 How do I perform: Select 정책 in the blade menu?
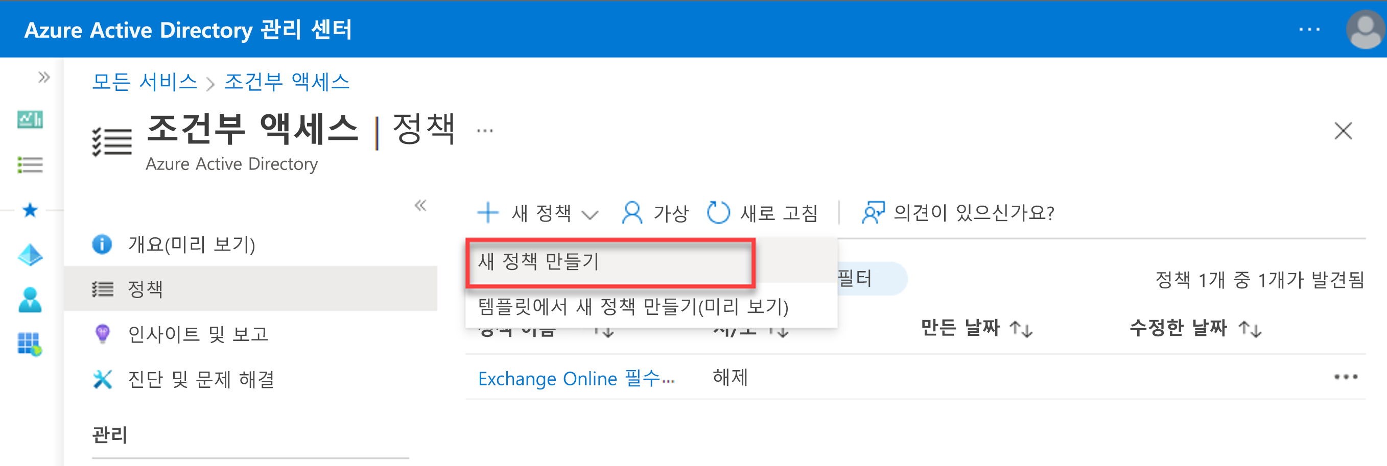tap(250, 288)
